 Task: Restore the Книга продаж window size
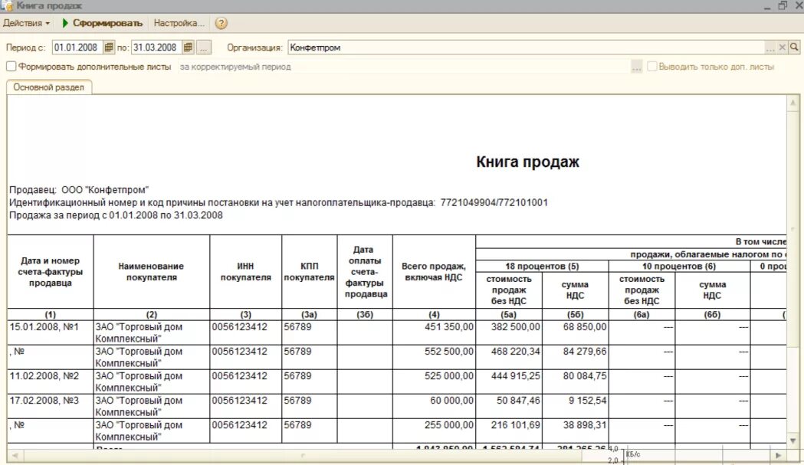click(783, 5)
